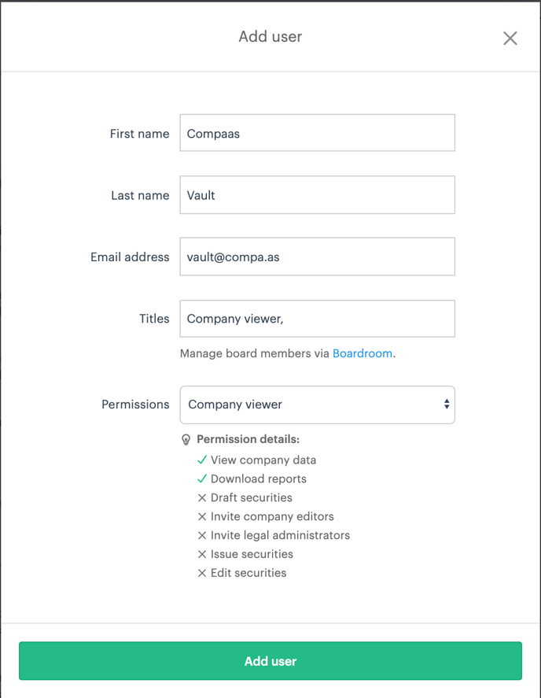Click the X icon beside Invite company editors
The height and width of the screenshot is (698, 541).
tap(202, 516)
